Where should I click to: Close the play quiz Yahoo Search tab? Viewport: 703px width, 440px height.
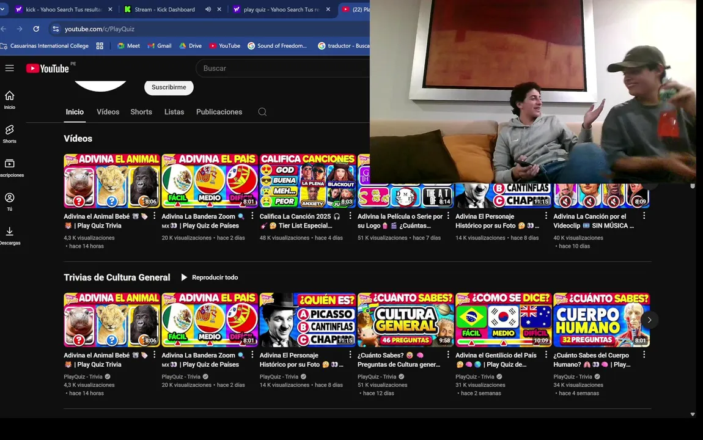coord(328,9)
